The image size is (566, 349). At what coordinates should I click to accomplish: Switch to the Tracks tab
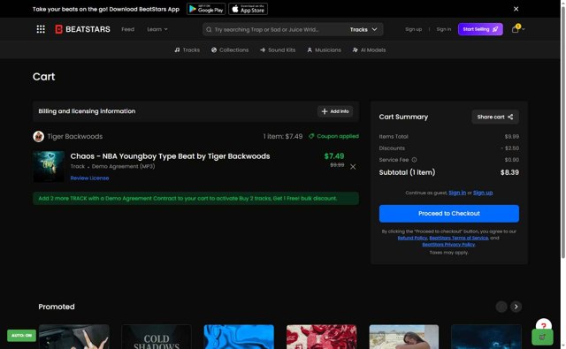point(187,49)
